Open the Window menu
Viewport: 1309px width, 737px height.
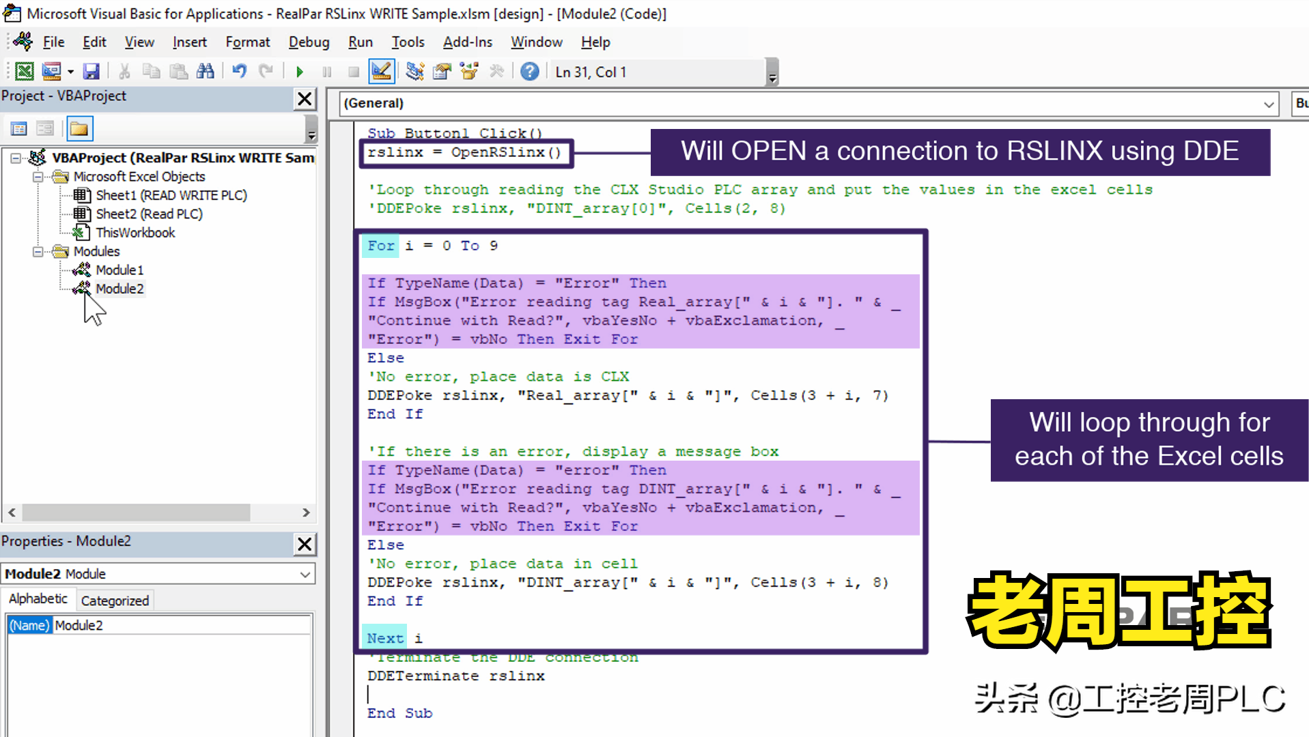(537, 42)
